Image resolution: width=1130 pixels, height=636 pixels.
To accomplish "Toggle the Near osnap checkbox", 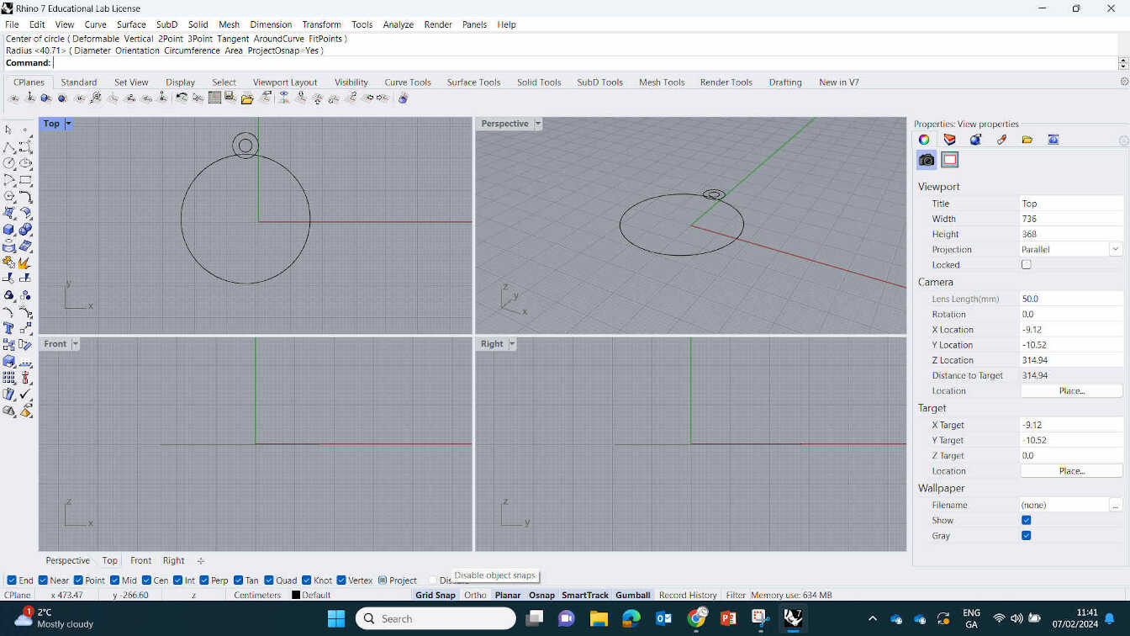I will coord(43,580).
